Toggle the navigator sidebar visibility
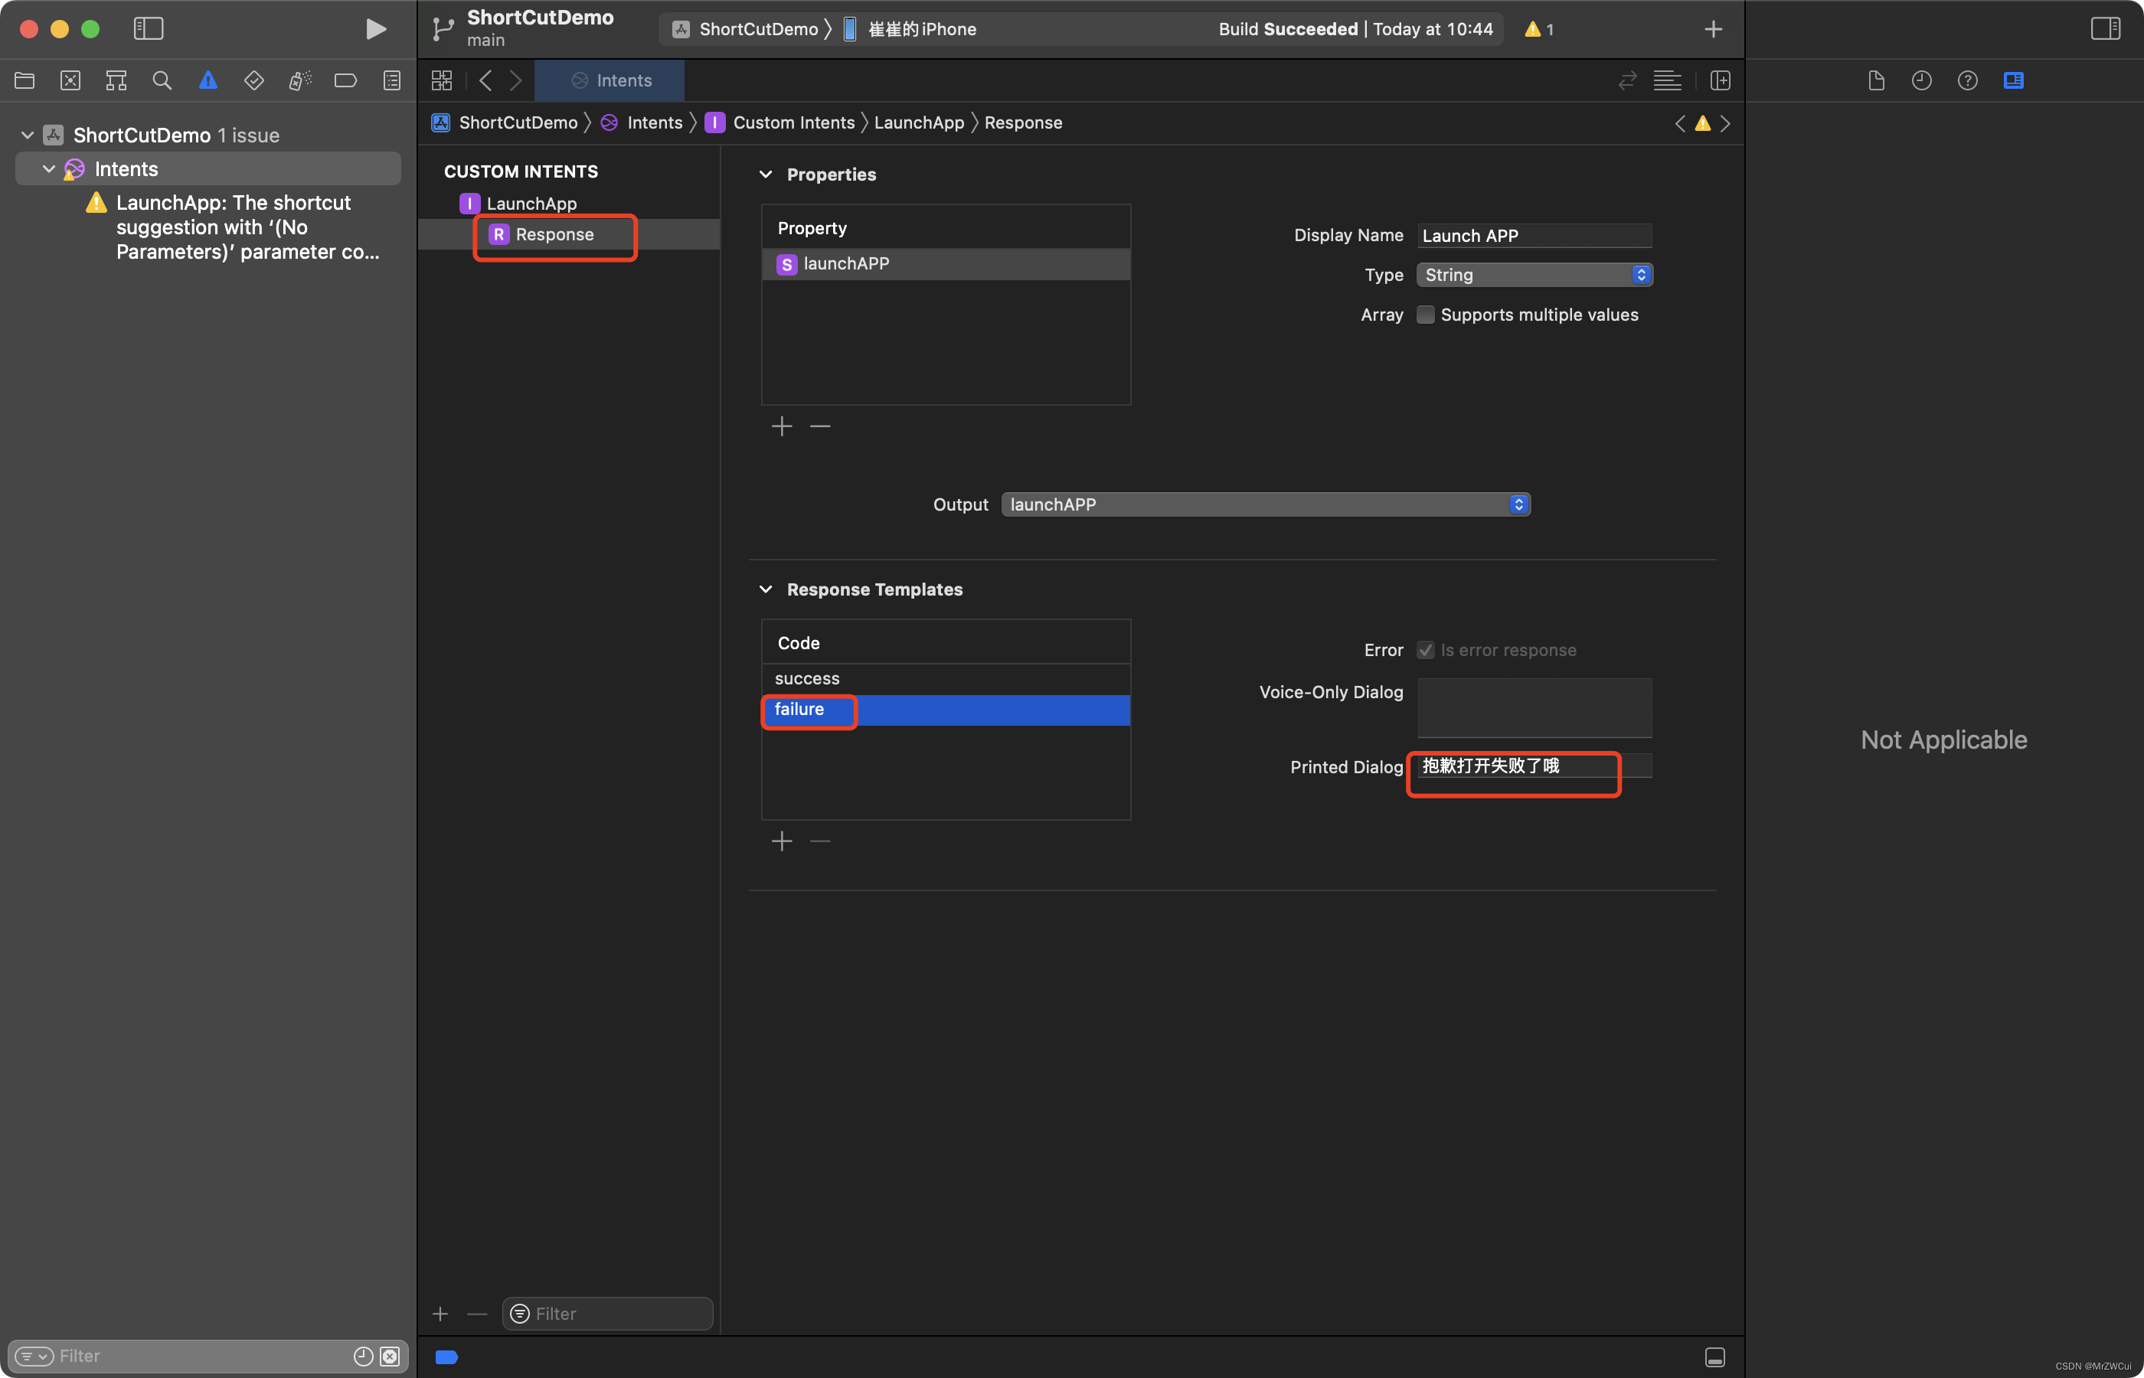 click(x=149, y=28)
